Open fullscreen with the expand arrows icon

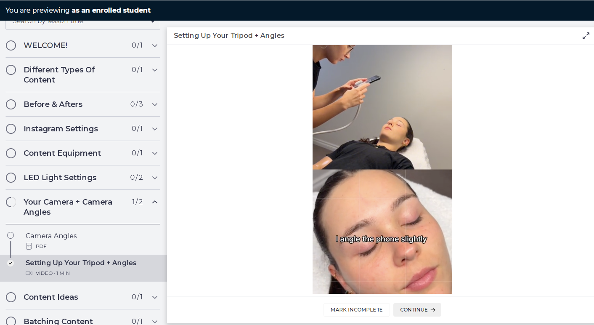click(586, 36)
